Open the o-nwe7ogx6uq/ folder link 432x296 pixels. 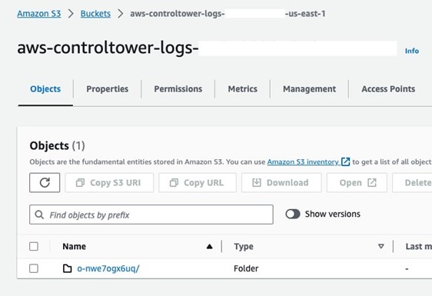point(108,268)
